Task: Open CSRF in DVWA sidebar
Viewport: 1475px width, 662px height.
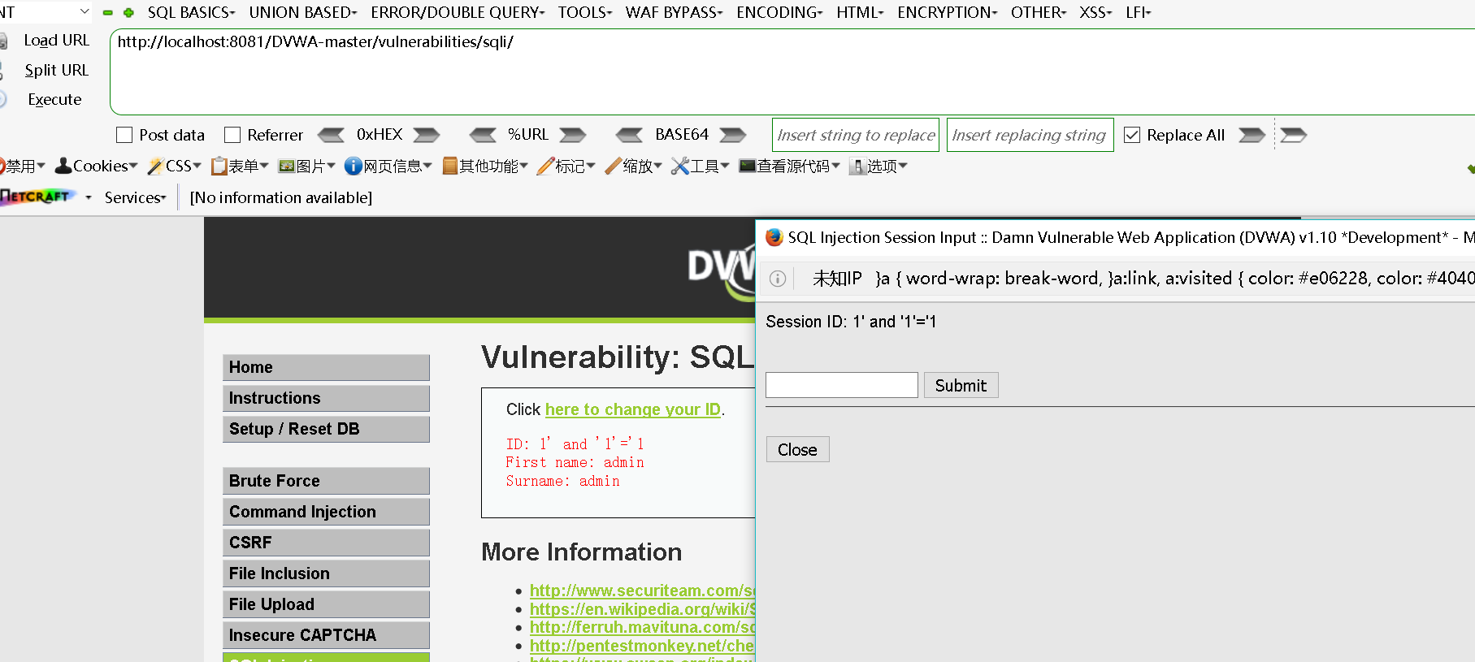Action: point(326,543)
